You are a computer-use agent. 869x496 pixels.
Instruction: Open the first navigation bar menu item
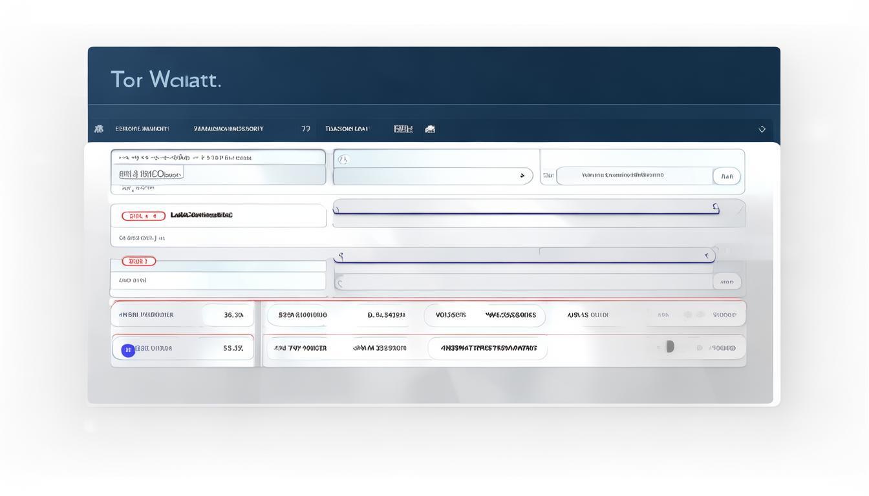coord(142,129)
